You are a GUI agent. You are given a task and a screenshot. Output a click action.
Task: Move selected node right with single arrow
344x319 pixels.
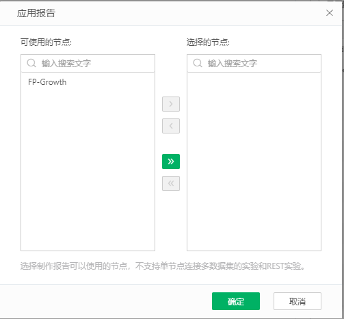pyautogui.click(x=171, y=104)
